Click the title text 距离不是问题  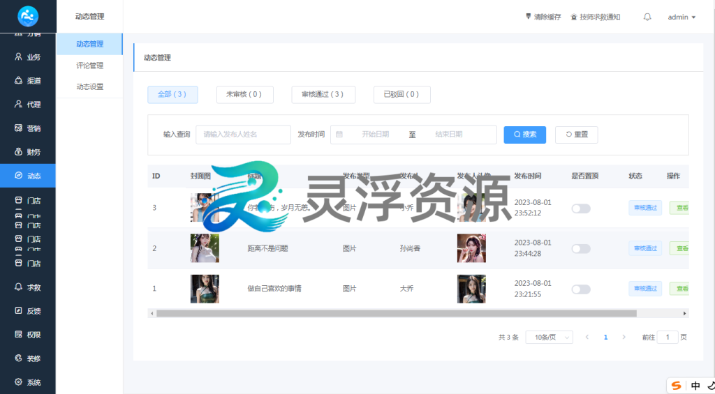coord(267,248)
